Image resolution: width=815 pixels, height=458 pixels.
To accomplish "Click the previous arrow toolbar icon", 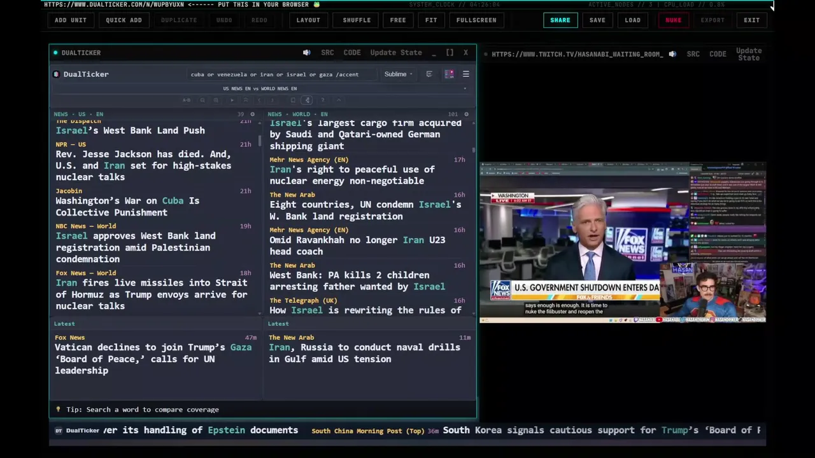I will click(x=259, y=100).
